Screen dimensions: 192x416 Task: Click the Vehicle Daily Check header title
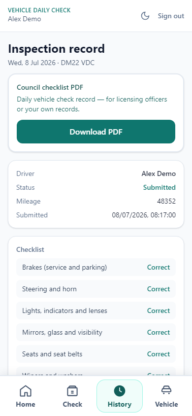pyautogui.click(x=39, y=10)
